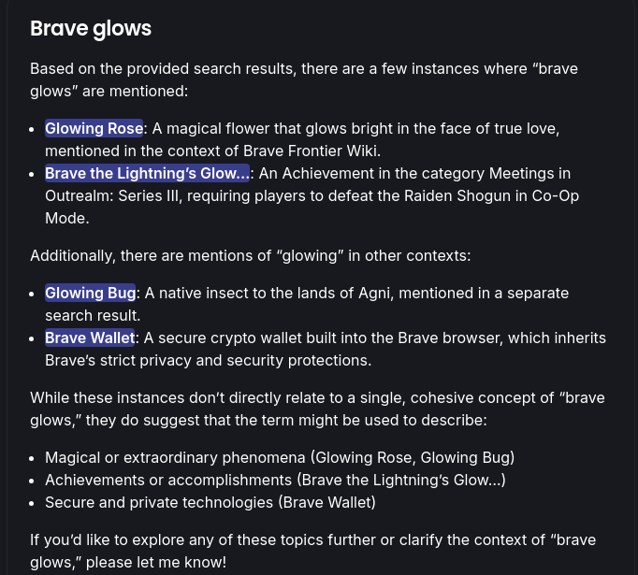
Task: Open the Glowing Bug link
Action: (91, 294)
